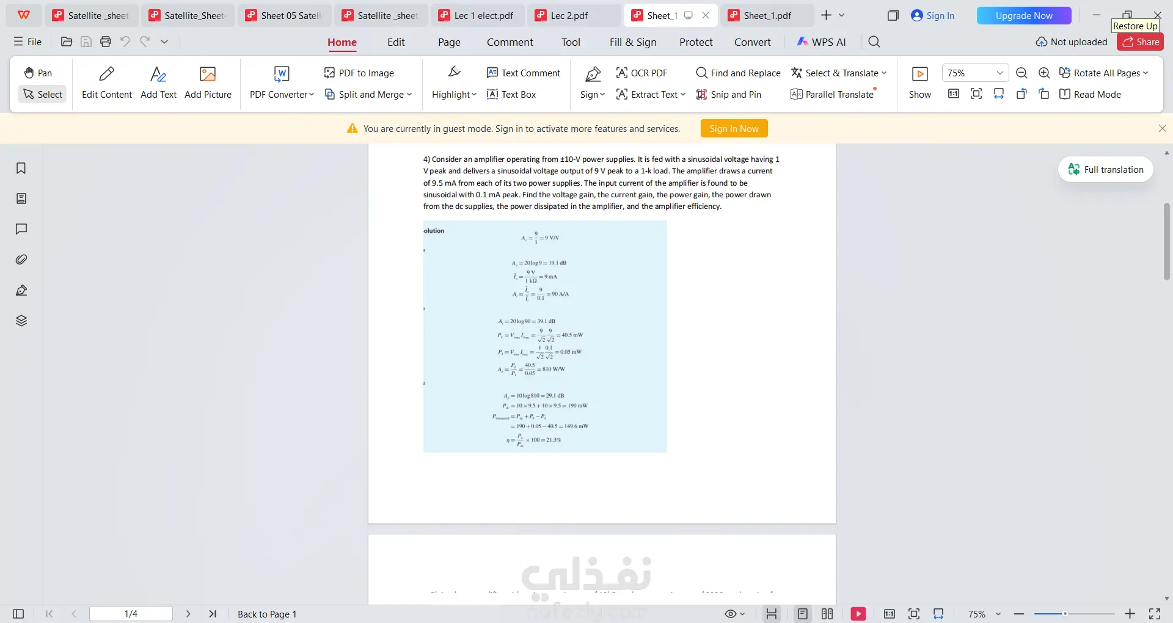Click Back to Page 1
This screenshot has width=1173, height=623.
click(267, 614)
